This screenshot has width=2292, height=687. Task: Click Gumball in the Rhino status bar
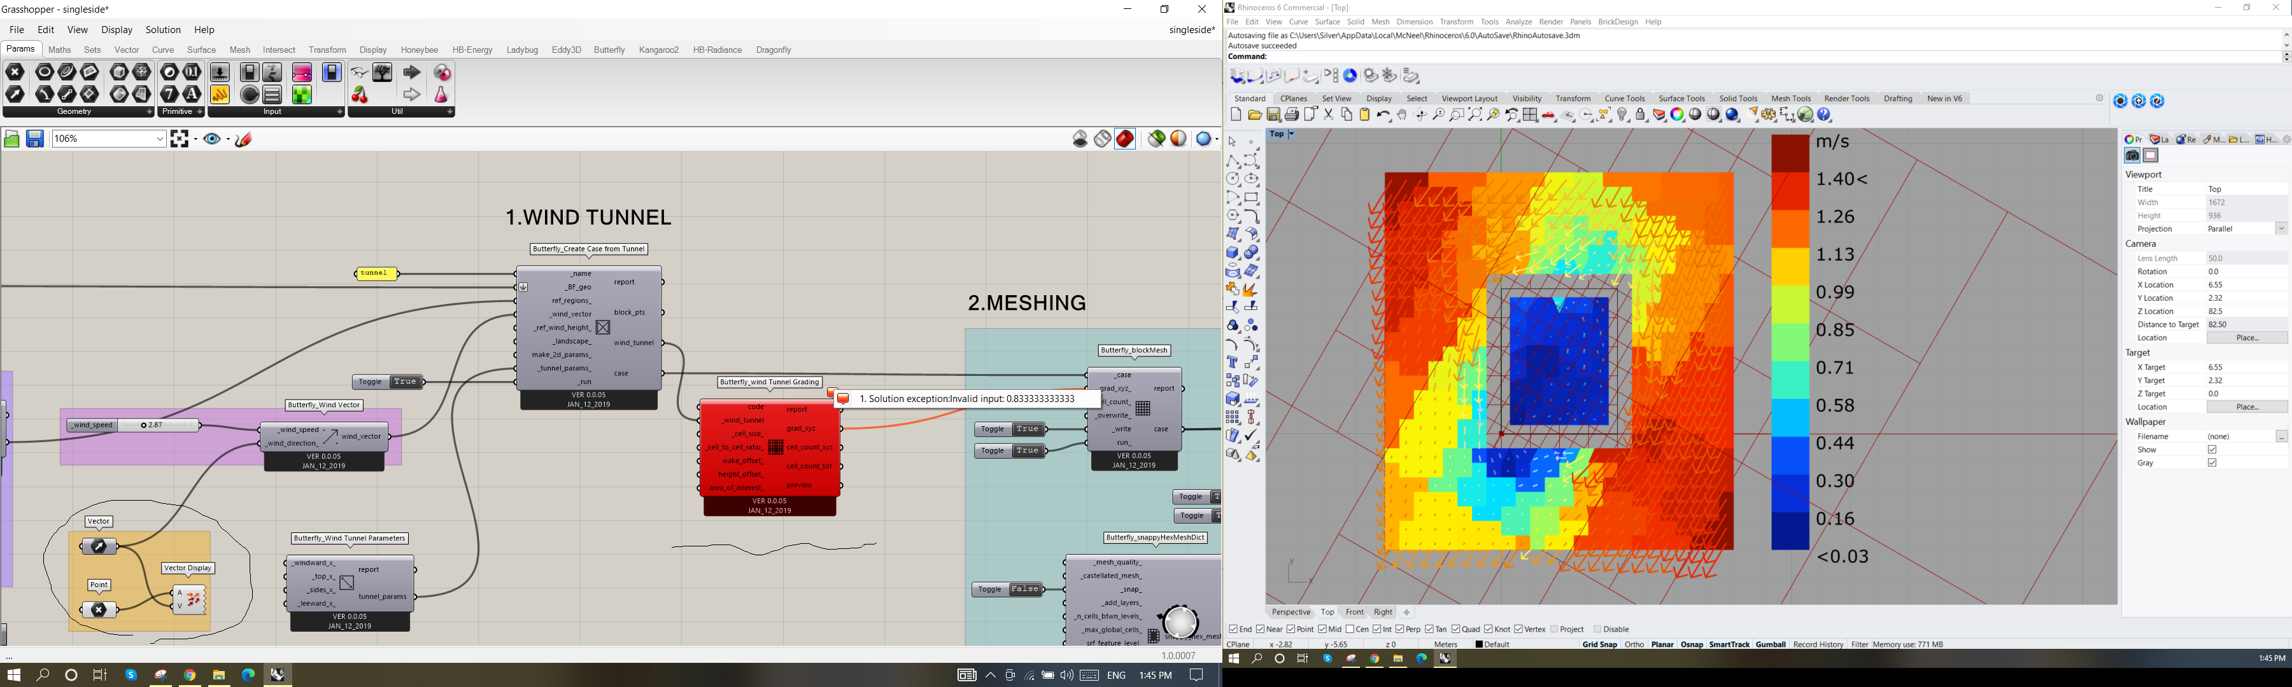pyautogui.click(x=1770, y=644)
